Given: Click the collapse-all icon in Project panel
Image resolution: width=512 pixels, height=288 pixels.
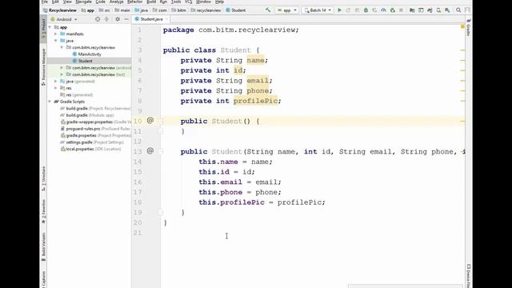Looking at the screenshot, I should tap(106, 19).
